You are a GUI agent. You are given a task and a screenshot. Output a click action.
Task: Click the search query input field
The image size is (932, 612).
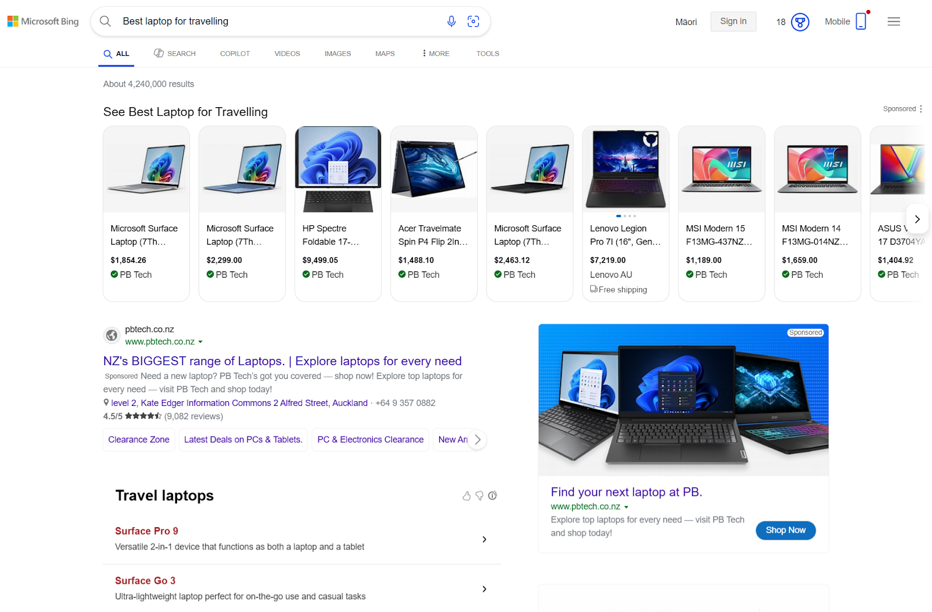(x=280, y=22)
